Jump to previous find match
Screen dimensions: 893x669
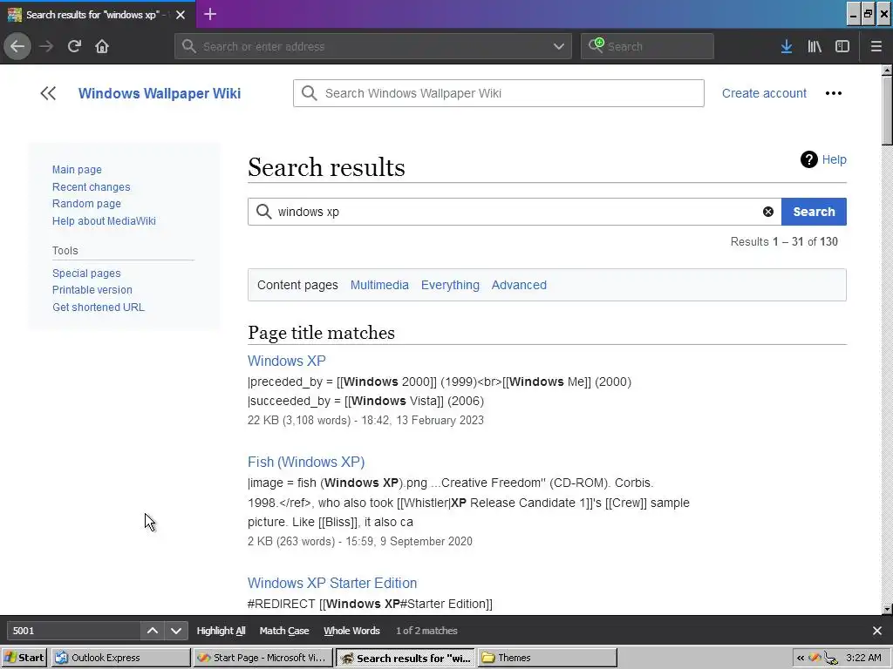click(x=152, y=631)
